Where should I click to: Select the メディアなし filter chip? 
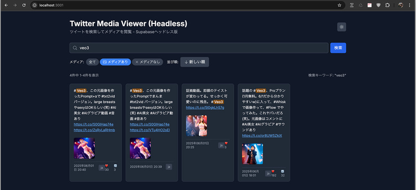click(148, 62)
